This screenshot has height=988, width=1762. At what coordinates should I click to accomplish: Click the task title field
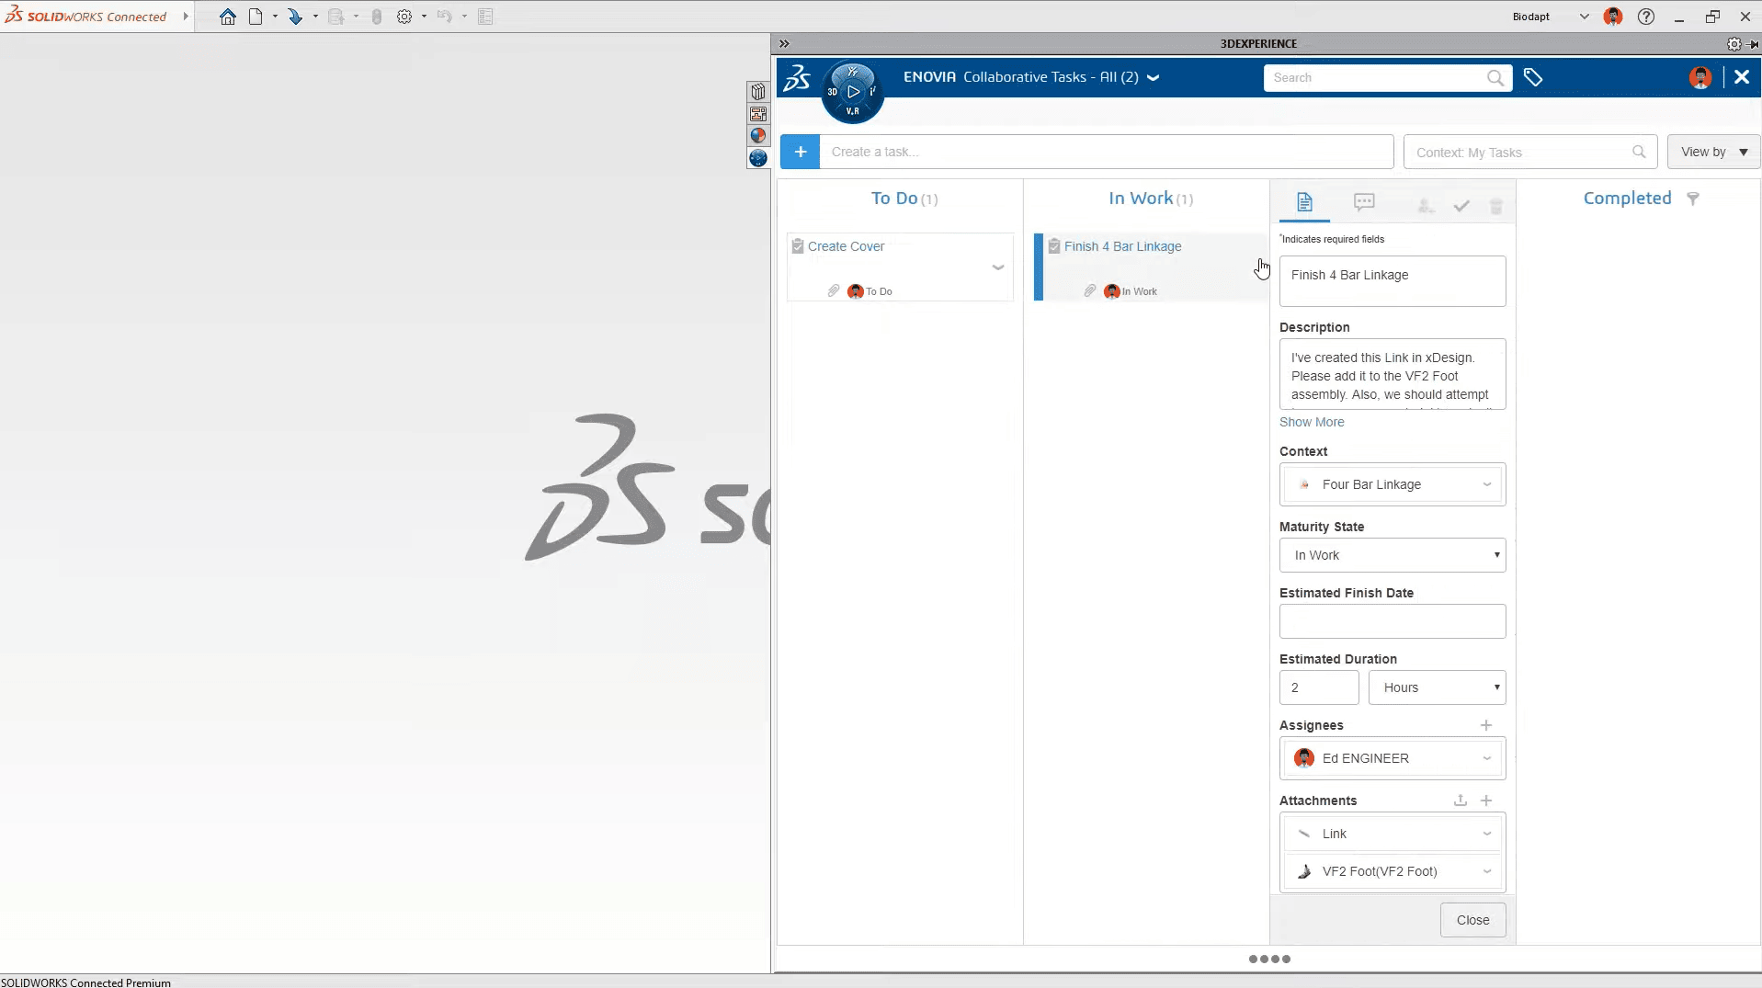tap(1393, 281)
